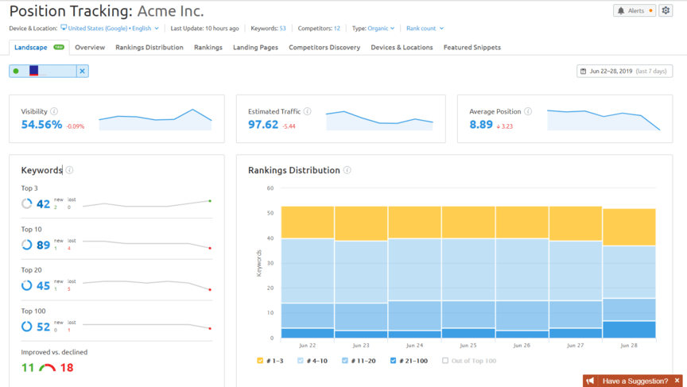Click the Average Position info icon
Screen dimensions: 687x387
pyautogui.click(x=528, y=111)
